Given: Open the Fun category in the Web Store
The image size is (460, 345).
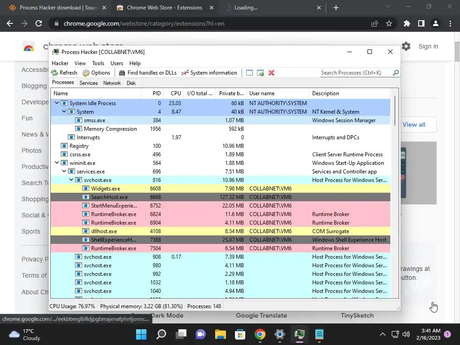Looking at the screenshot, I should [x=27, y=118].
